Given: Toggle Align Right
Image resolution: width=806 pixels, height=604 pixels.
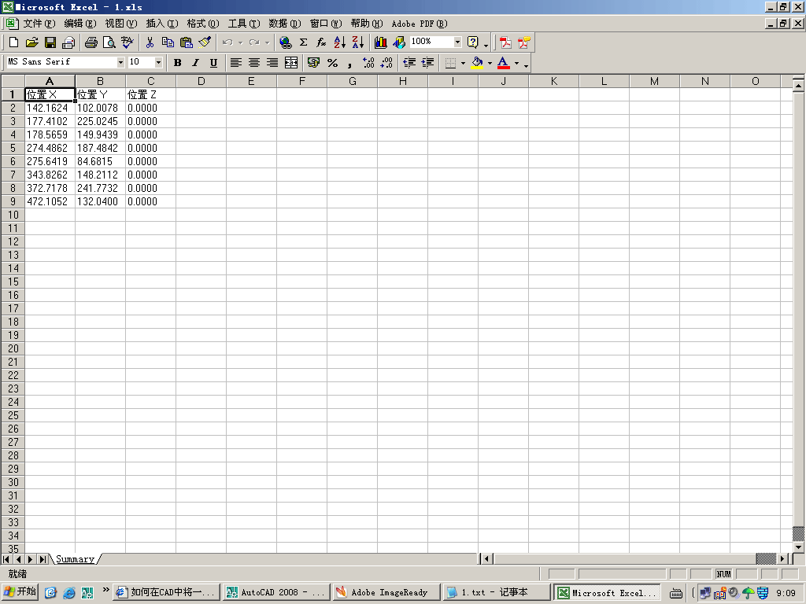Looking at the screenshot, I should click(272, 63).
